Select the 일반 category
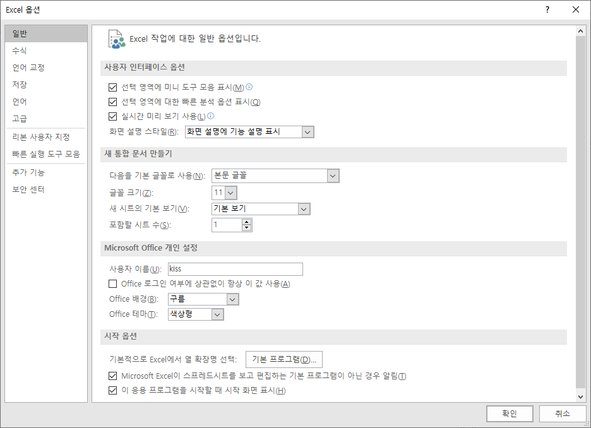Image resolution: width=591 pixels, height=428 pixels. 46,33
